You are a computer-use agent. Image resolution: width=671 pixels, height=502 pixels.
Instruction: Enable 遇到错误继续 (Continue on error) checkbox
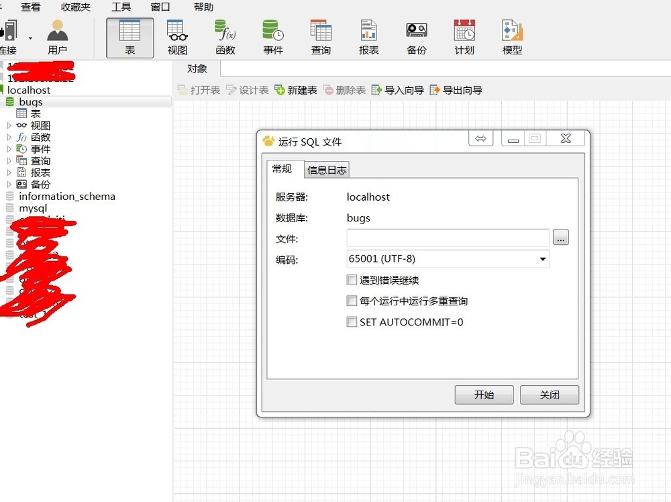(x=352, y=280)
